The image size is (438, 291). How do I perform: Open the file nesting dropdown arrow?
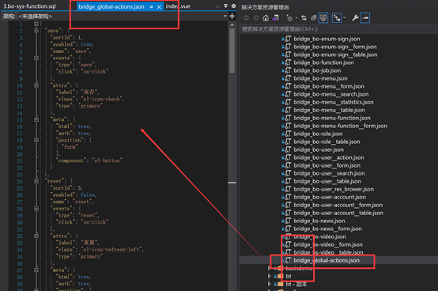click(345, 18)
